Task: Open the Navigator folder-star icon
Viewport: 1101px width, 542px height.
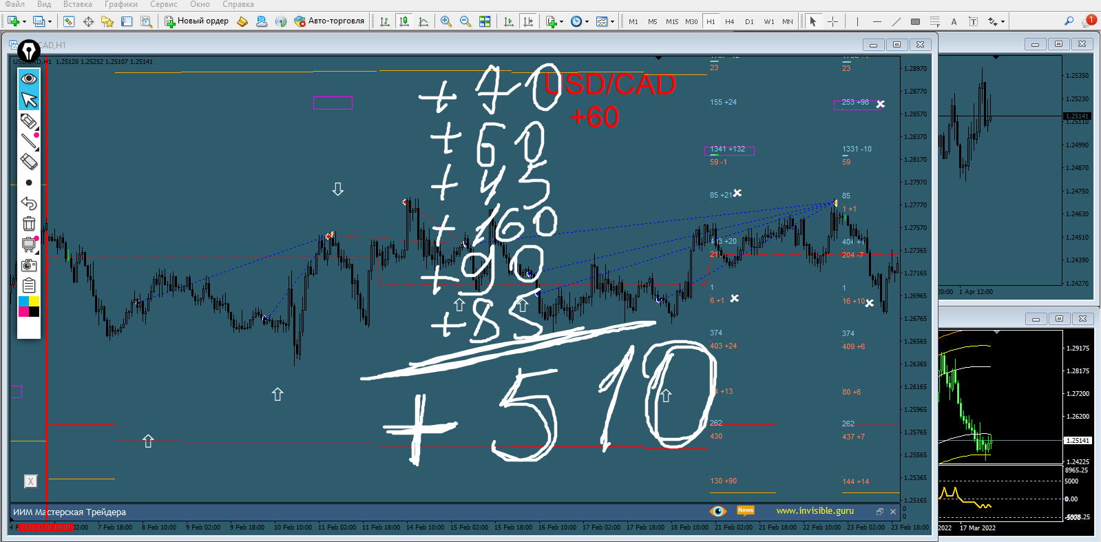Action: click(x=107, y=21)
